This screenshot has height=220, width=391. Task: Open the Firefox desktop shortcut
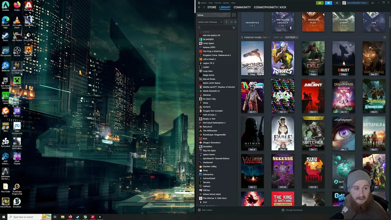tap(17, 6)
